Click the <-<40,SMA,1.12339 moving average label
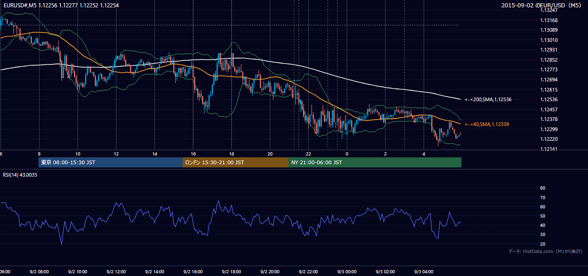Viewport: 588px width, 276px height. coord(487,124)
